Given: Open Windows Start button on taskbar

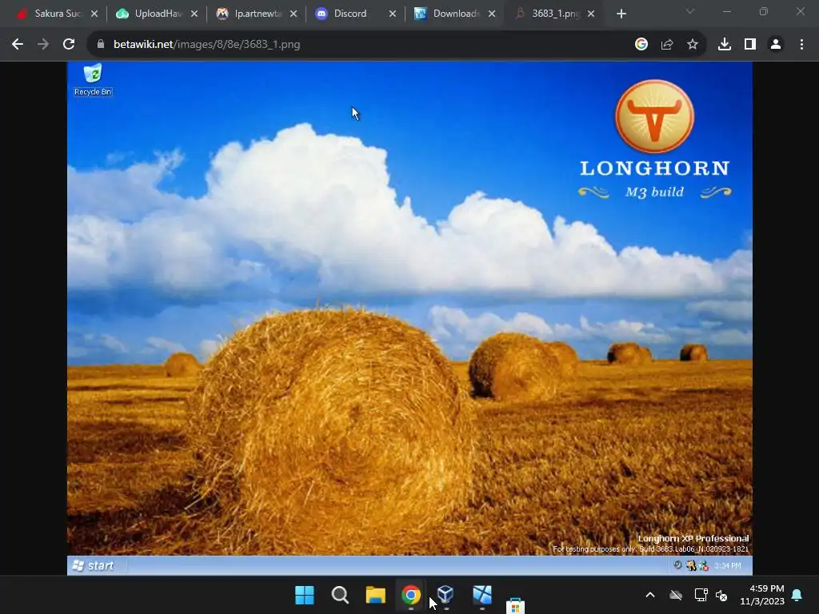Looking at the screenshot, I should click(305, 595).
